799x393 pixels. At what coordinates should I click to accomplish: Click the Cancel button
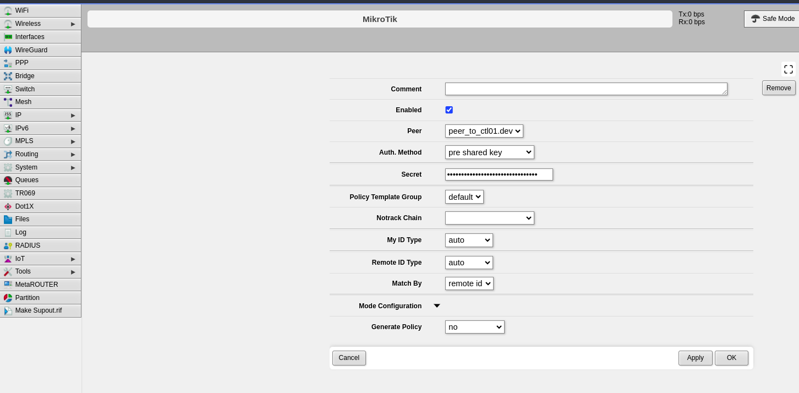coord(349,358)
